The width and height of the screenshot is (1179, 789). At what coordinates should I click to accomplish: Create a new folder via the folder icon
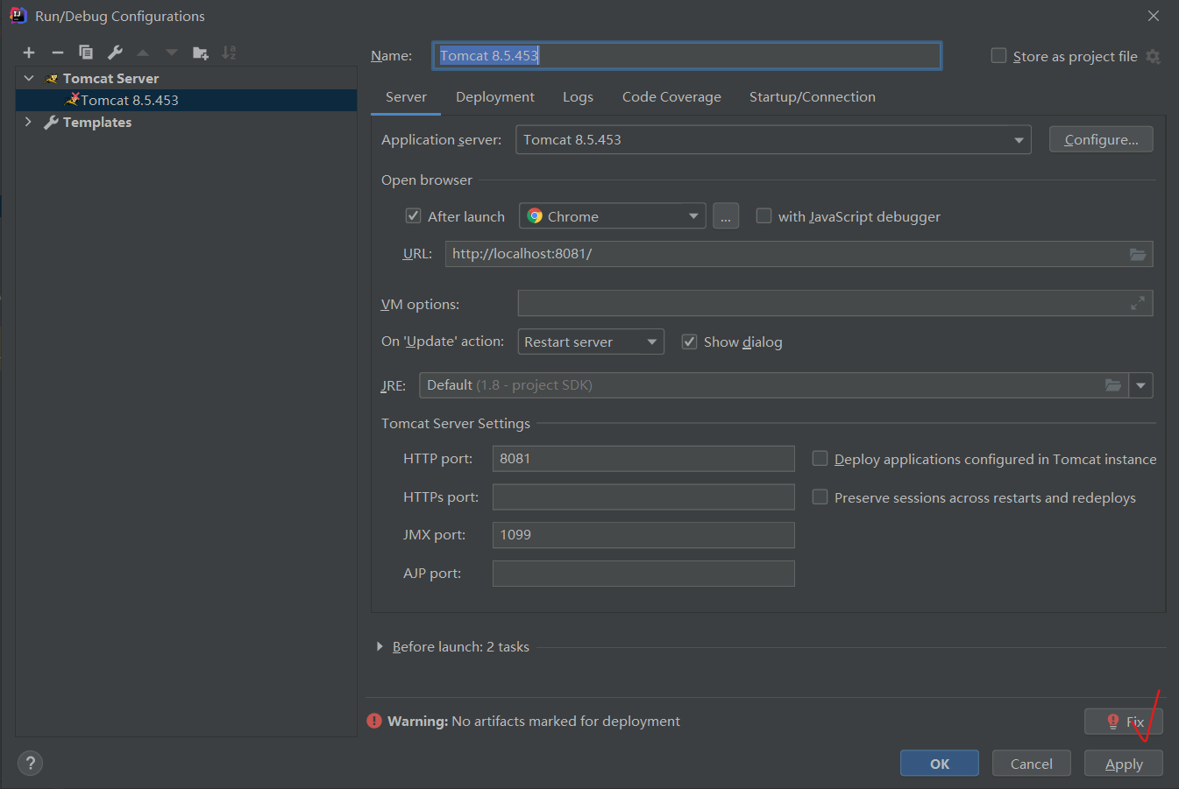(x=201, y=53)
